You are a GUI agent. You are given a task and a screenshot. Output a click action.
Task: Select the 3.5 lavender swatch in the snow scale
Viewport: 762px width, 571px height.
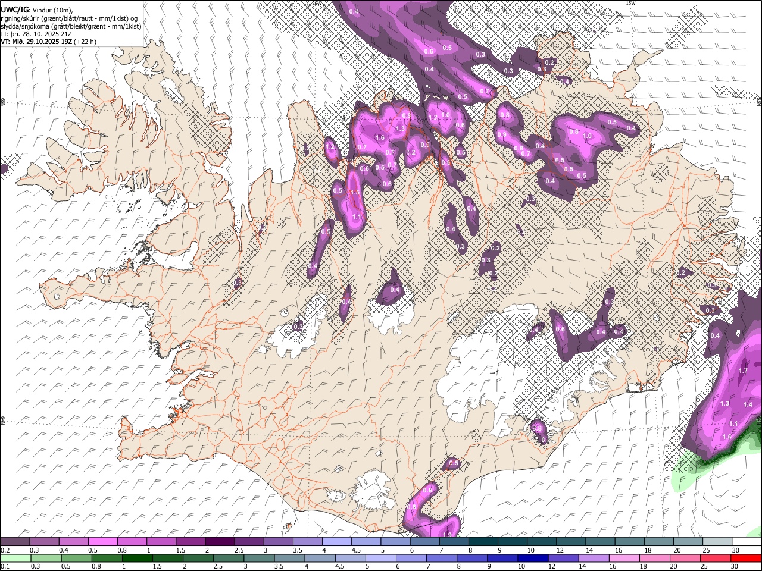point(307,542)
